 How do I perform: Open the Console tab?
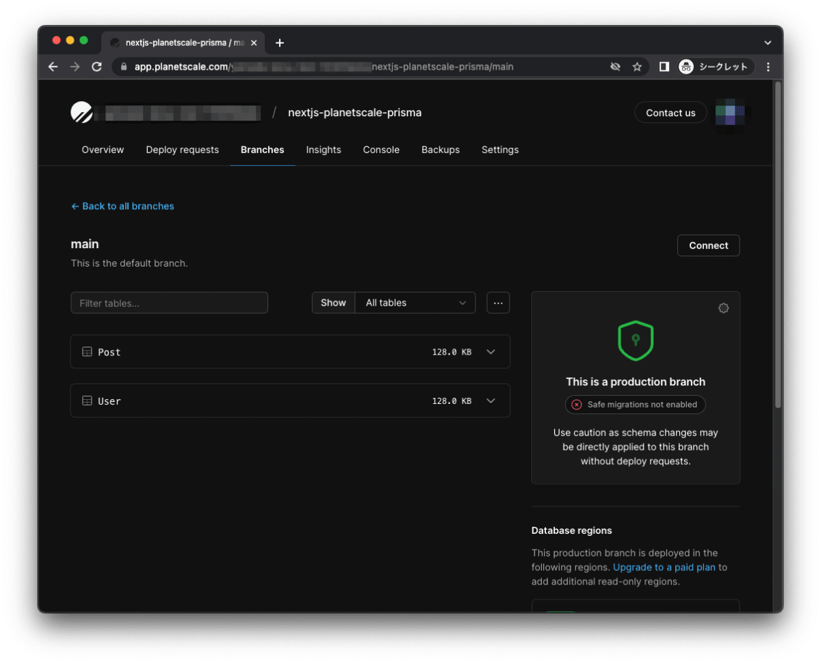[381, 150]
